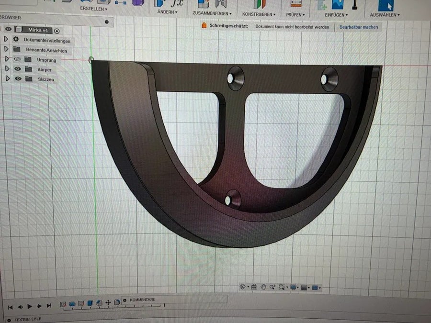Screen dimensions: 431x323
Task: Open the display settings dropdown
Action: [295, 287]
